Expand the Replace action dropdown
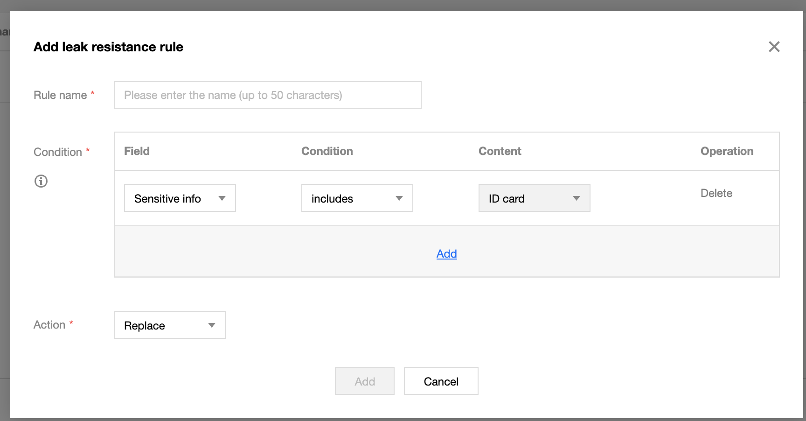This screenshot has height=421, width=806. (x=170, y=325)
